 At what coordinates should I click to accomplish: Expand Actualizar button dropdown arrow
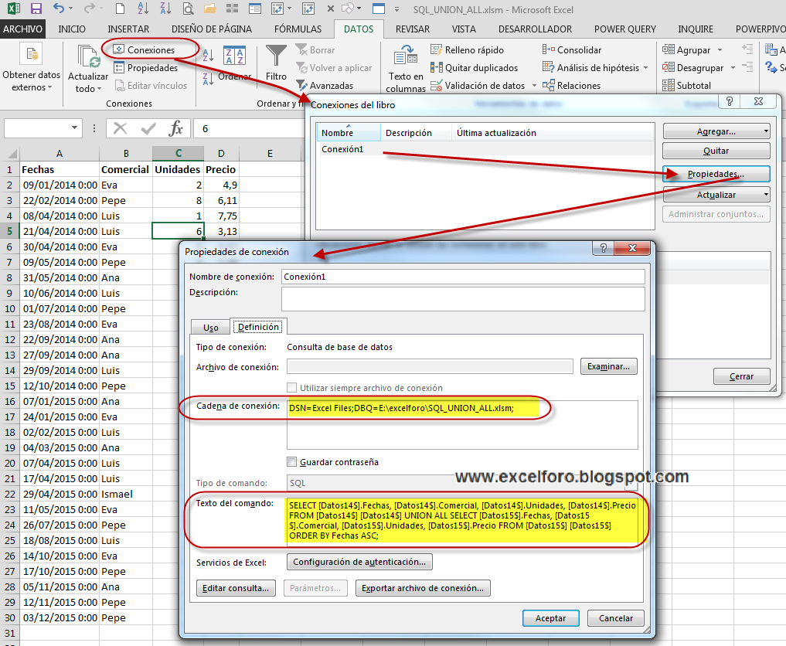click(x=765, y=195)
